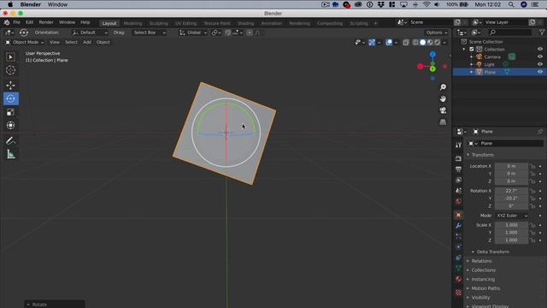Switch to the Modeling workspace tab

(133, 23)
